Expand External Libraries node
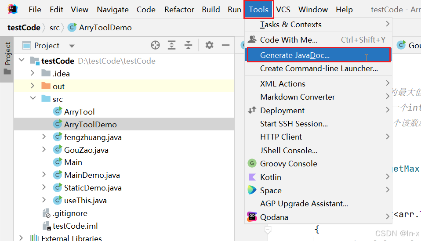Viewport: 421px width, 241px height. 21,238
